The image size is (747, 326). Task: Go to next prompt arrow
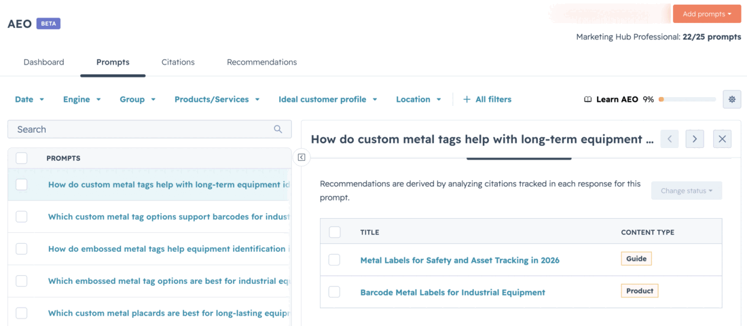pos(695,139)
